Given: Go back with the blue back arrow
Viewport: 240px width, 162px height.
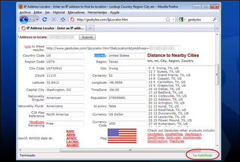Looking at the screenshot, I should tap(24, 20).
